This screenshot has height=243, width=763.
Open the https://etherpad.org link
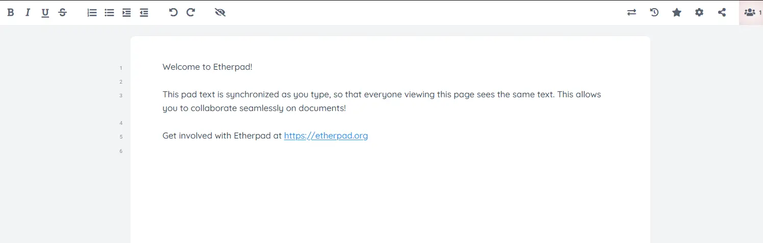click(326, 136)
